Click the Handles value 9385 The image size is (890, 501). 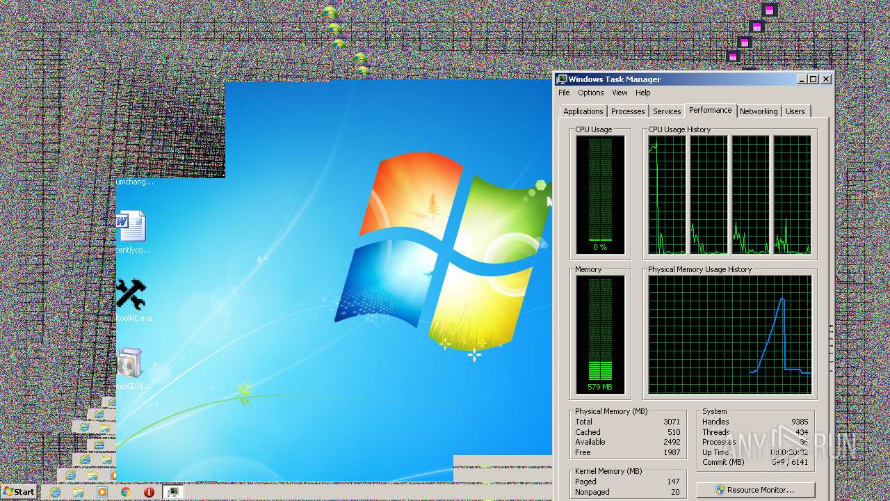(x=800, y=422)
